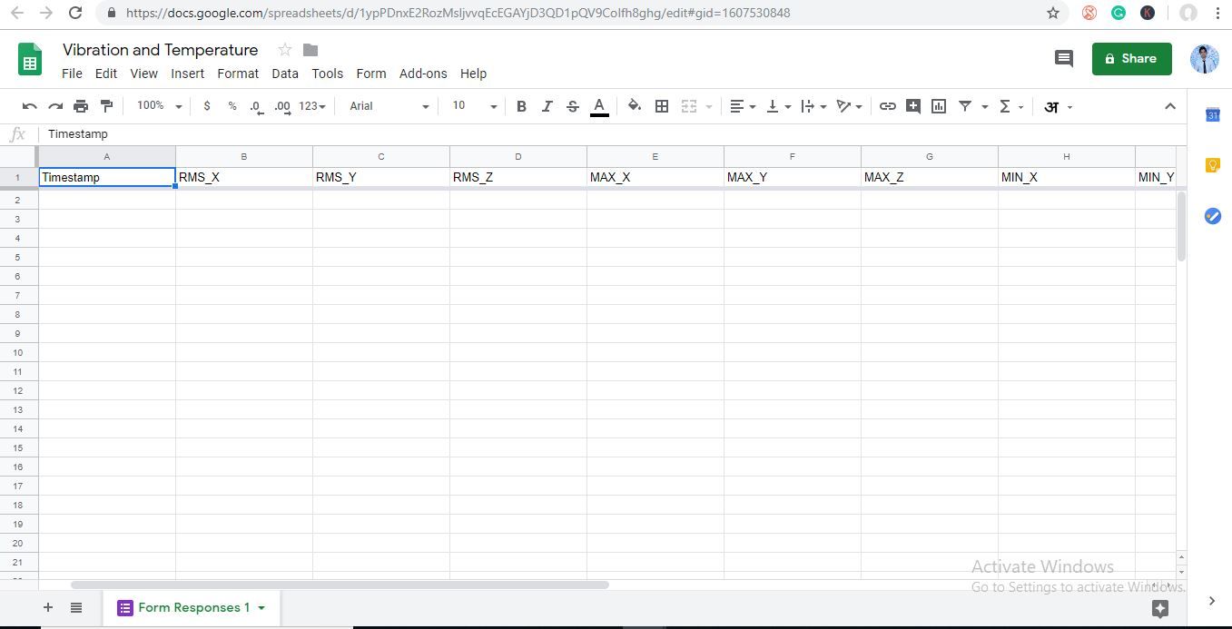Viewport: 1232px width, 629px height.
Task: Open comment history icon
Action: (x=1063, y=59)
